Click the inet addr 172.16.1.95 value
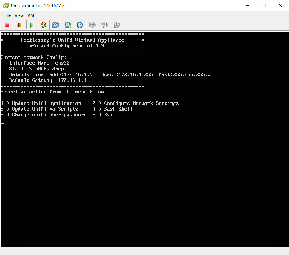This screenshot has width=289, height=255. click(x=80, y=74)
